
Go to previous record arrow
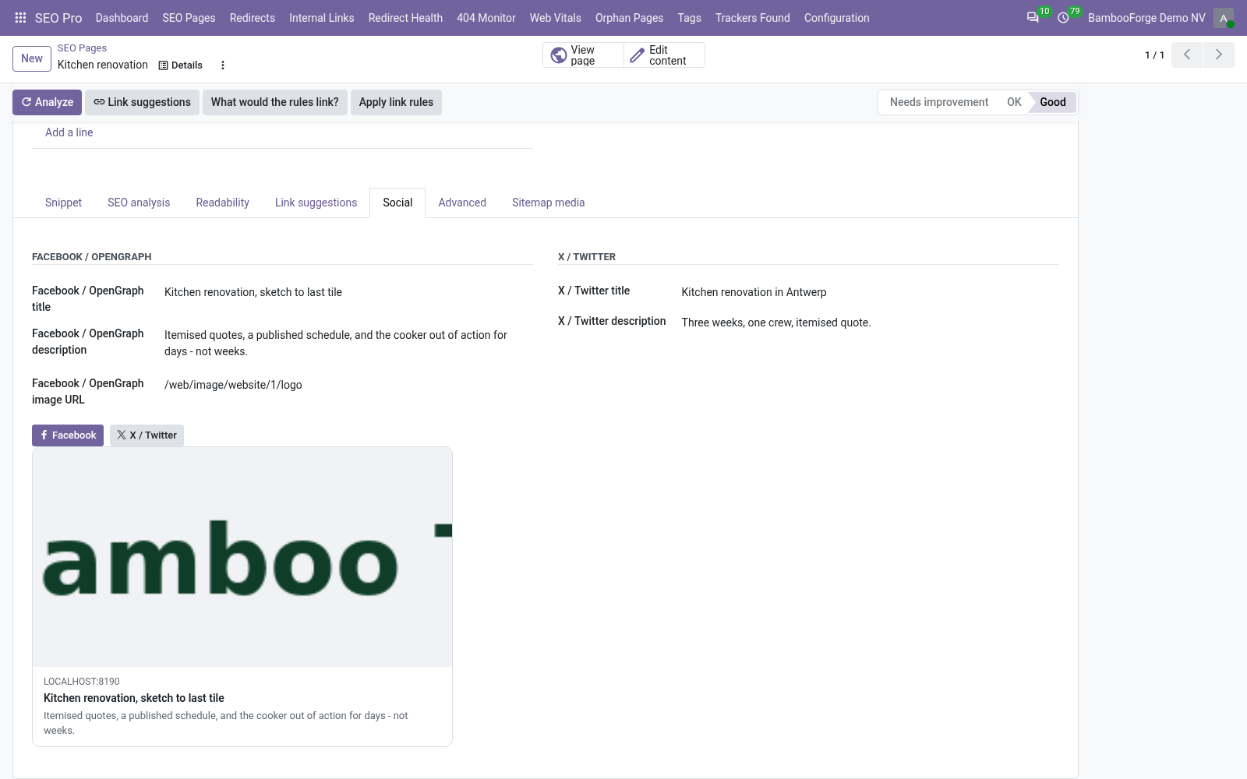1187,55
